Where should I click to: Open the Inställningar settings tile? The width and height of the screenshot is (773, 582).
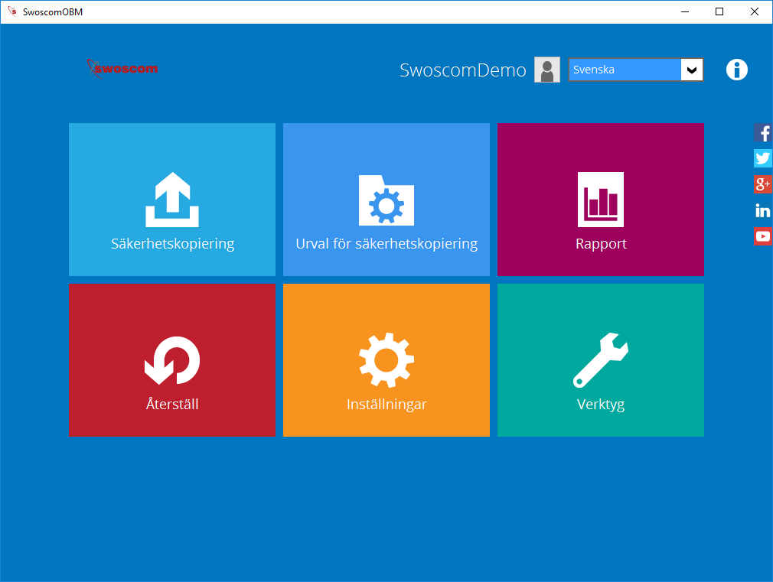click(386, 359)
